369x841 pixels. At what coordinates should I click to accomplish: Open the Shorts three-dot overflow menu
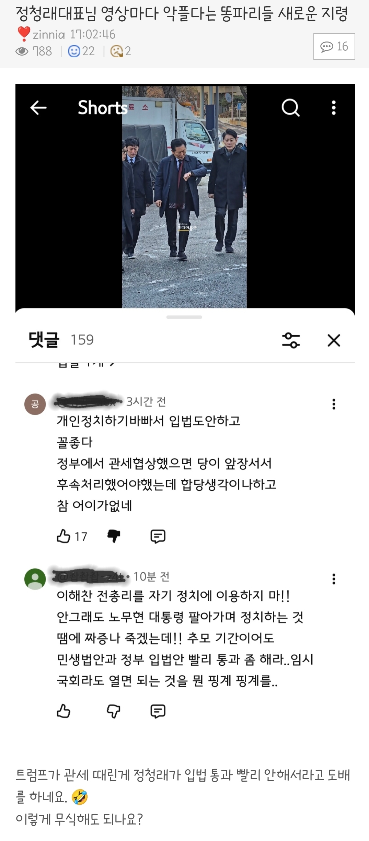[334, 108]
